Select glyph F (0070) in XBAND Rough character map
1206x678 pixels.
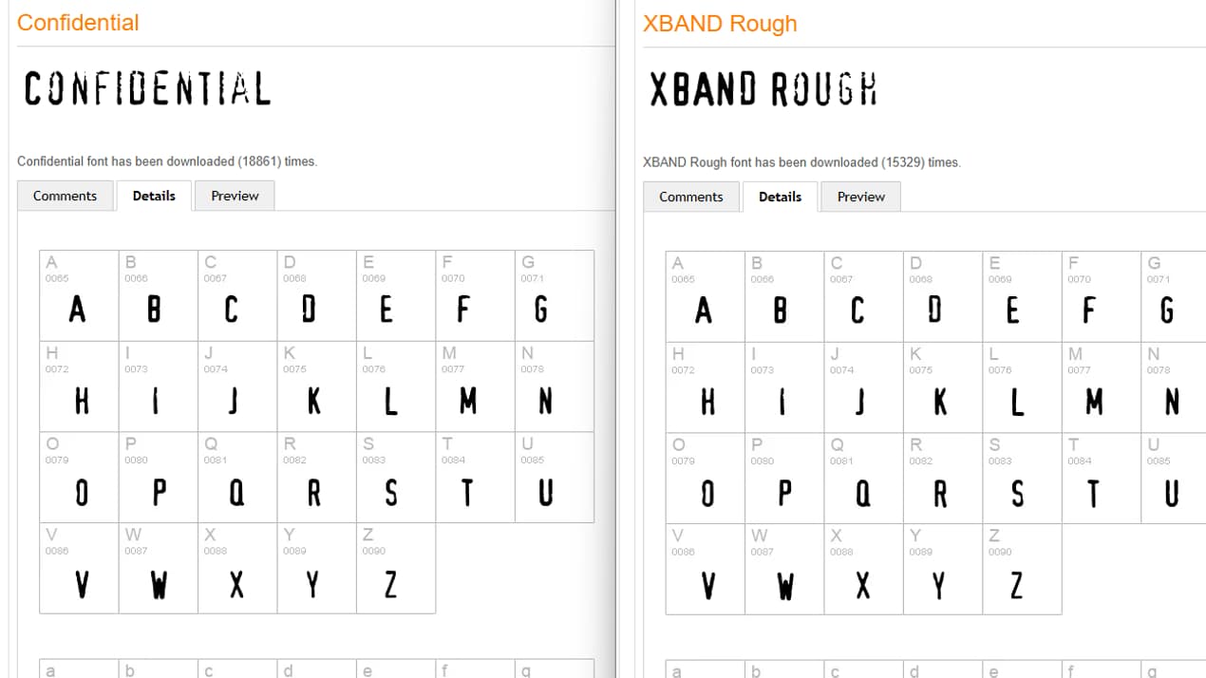[x=1102, y=296]
